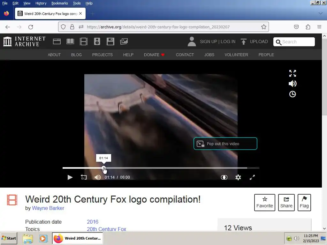Image resolution: width=327 pixels, height=245 pixels.
Task: Open Firefox Help menu
Action: [x=89, y=3]
